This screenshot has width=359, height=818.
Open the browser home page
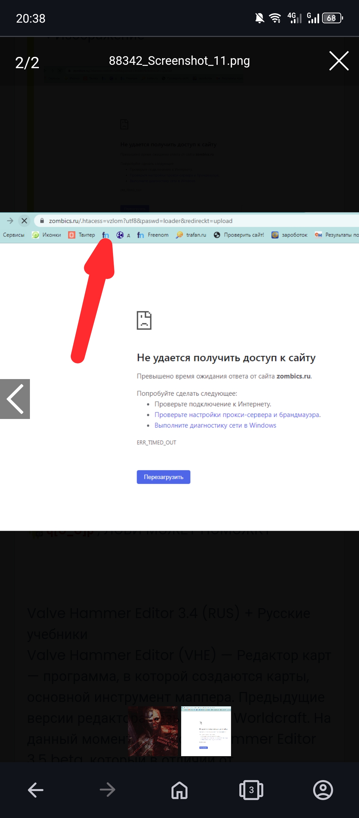click(179, 790)
